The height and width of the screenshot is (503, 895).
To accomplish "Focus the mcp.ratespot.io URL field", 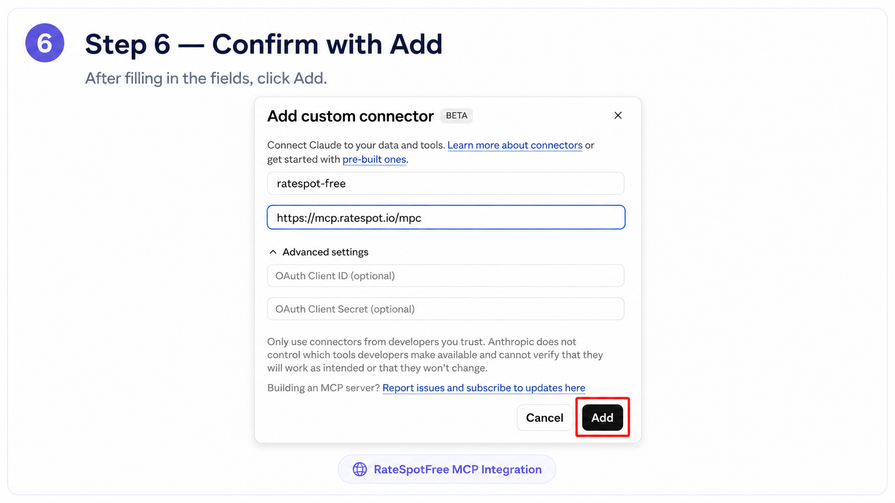I will (446, 218).
